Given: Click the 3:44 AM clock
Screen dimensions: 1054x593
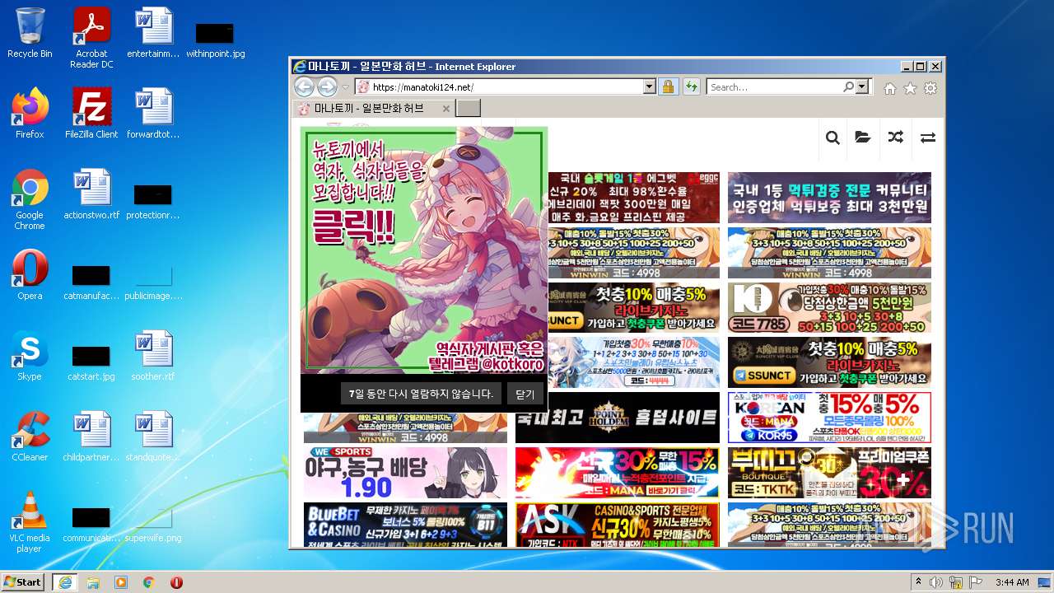Looking at the screenshot, I should [x=1011, y=582].
